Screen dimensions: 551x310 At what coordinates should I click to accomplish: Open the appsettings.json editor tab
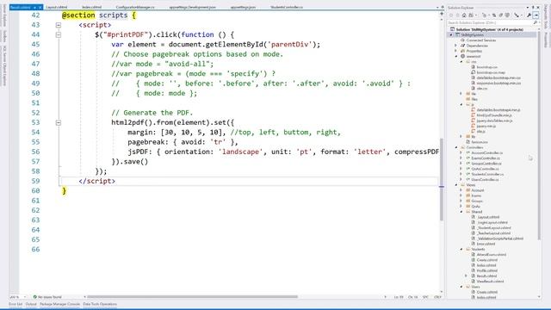click(243, 7)
